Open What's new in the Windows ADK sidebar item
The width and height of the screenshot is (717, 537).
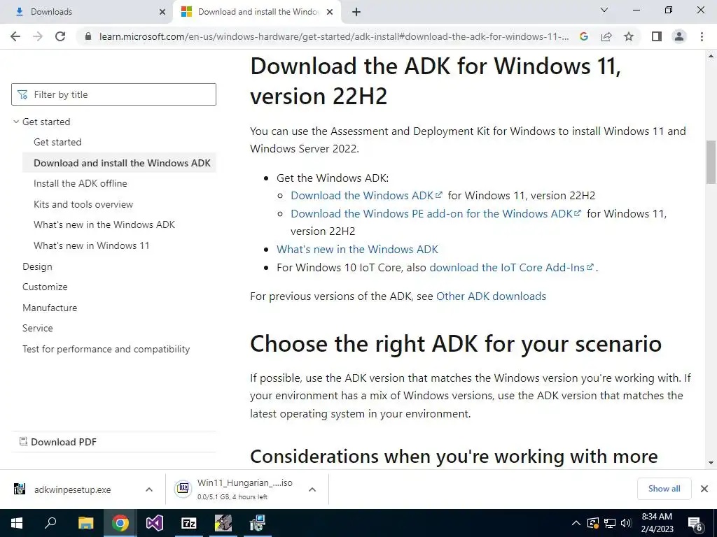104,224
